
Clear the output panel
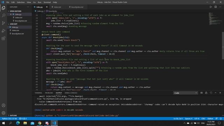(202, 93)
